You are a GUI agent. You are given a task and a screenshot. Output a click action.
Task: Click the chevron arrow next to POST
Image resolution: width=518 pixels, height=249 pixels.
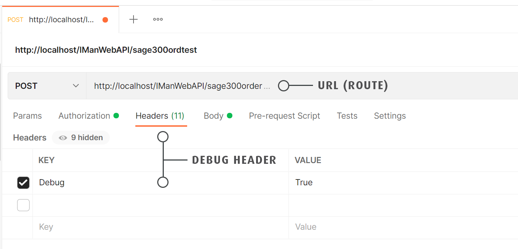(x=76, y=86)
